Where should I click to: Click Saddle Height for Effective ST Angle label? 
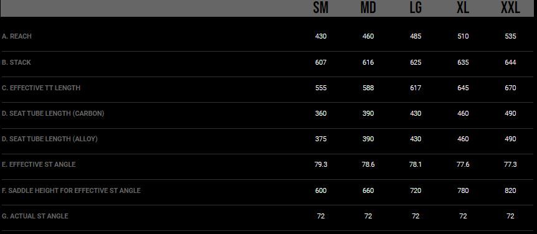(71, 190)
